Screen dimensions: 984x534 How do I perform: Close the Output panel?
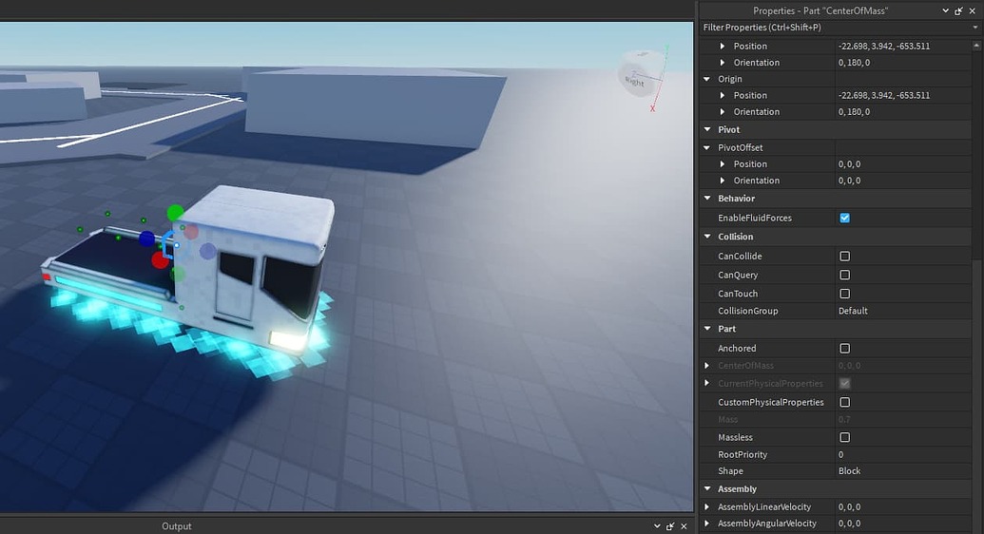point(684,525)
